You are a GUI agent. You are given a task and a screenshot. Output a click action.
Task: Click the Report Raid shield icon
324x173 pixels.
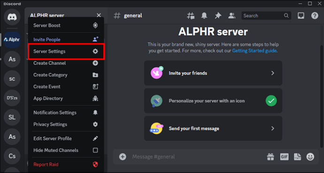[95, 165]
